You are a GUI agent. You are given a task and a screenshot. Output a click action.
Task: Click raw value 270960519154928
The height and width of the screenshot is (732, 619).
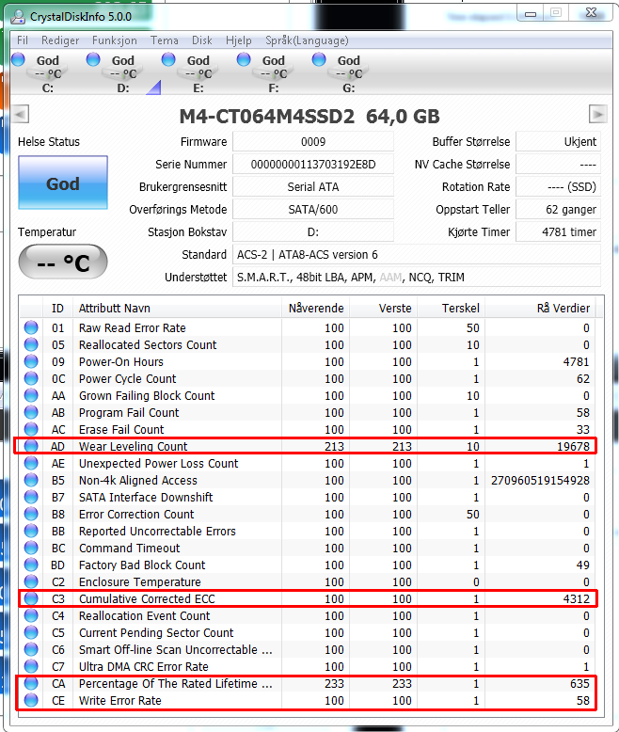pyautogui.click(x=540, y=481)
